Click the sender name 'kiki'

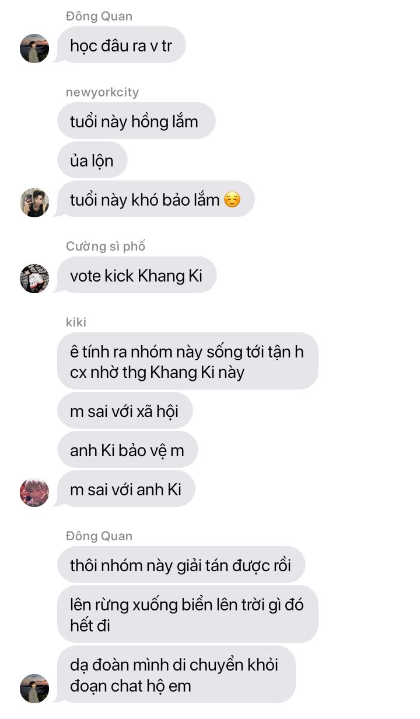[x=76, y=322]
